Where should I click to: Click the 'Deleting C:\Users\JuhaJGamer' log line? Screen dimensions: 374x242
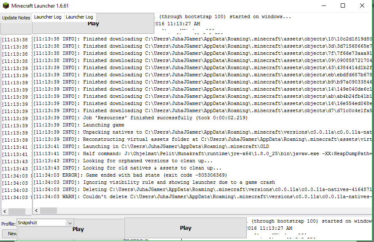[x=202, y=189]
